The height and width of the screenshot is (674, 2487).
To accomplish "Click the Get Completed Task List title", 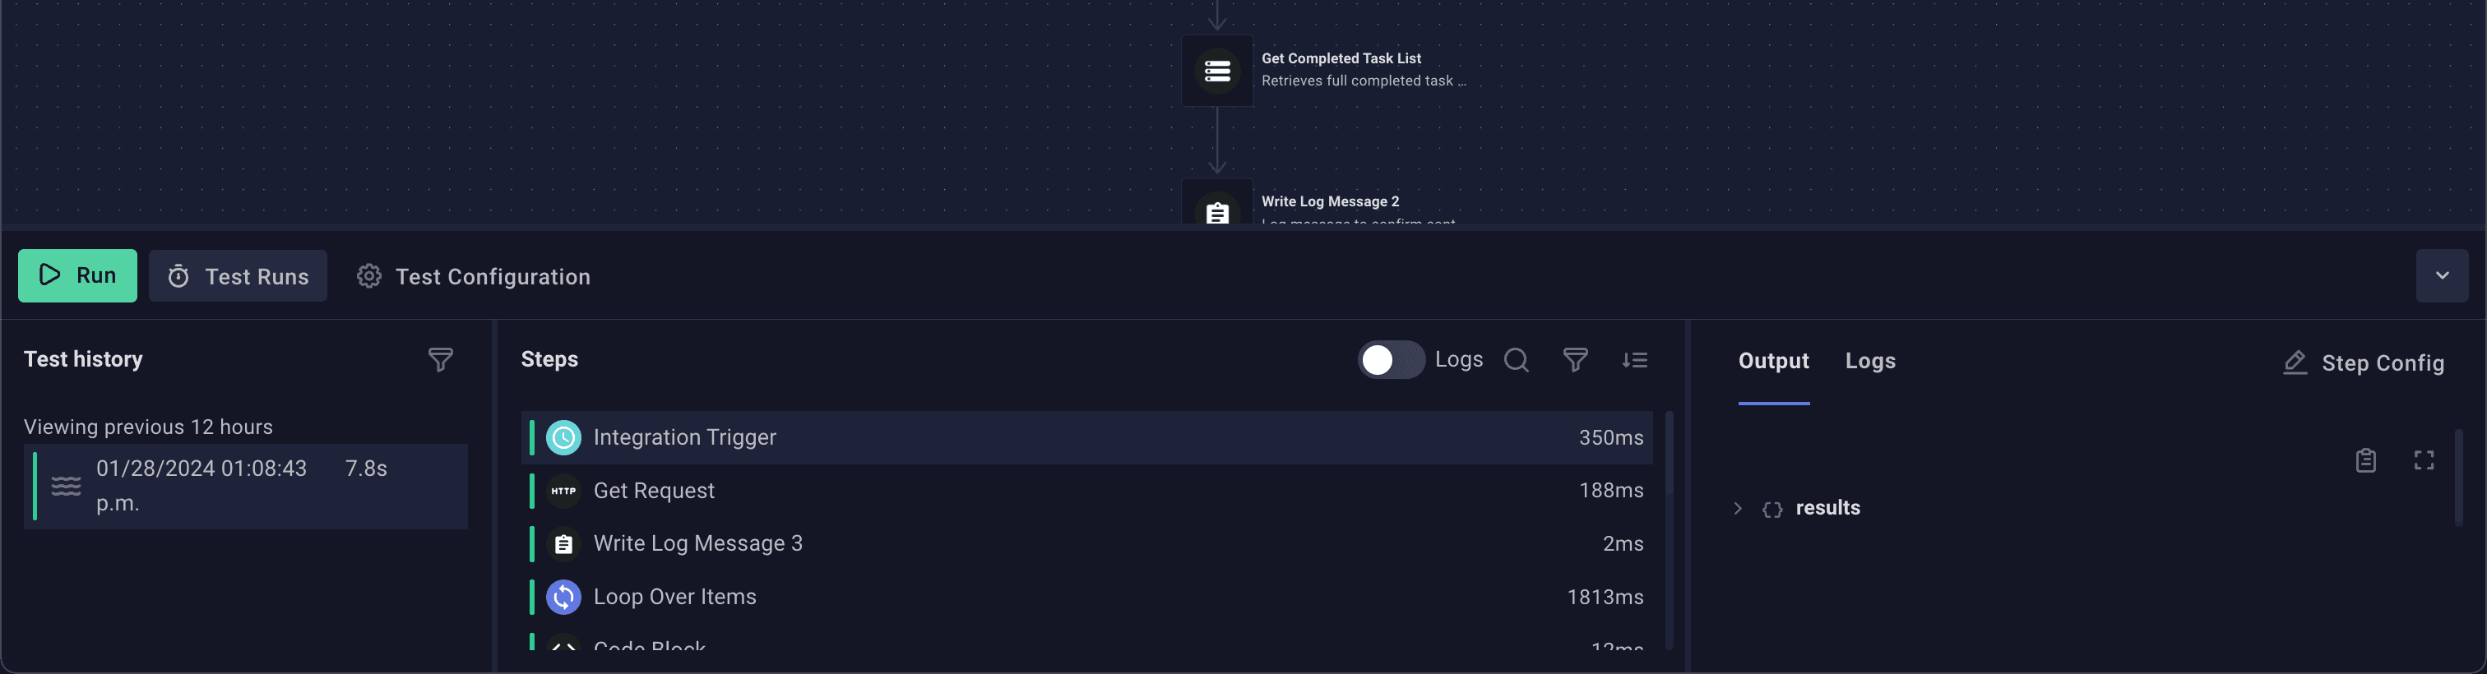I will tap(1341, 59).
